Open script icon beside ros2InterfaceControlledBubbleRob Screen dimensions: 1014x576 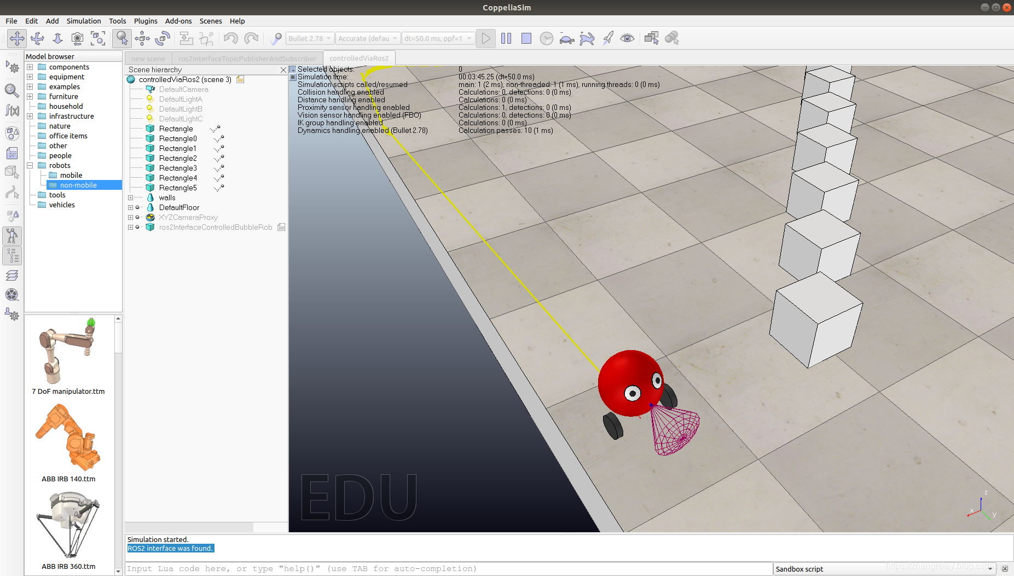[281, 228]
